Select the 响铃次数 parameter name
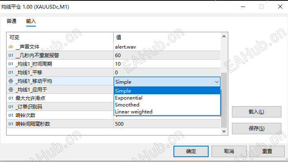Screen dimensions: 288x162 [25, 115]
